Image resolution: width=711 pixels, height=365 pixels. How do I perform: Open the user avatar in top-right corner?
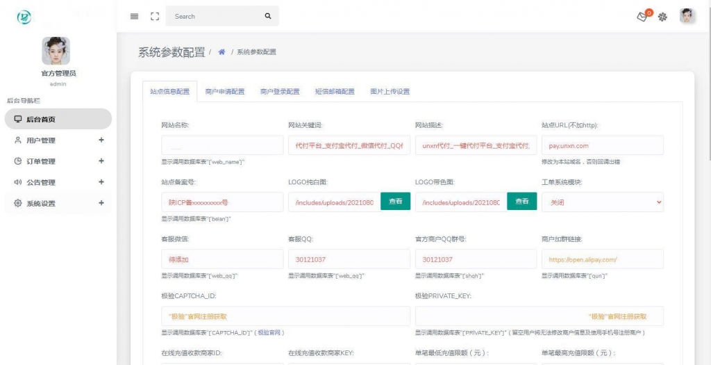coord(687,16)
